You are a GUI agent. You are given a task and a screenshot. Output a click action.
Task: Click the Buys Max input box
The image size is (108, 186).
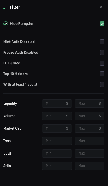90,153
